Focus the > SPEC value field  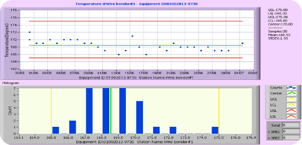(291, 137)
